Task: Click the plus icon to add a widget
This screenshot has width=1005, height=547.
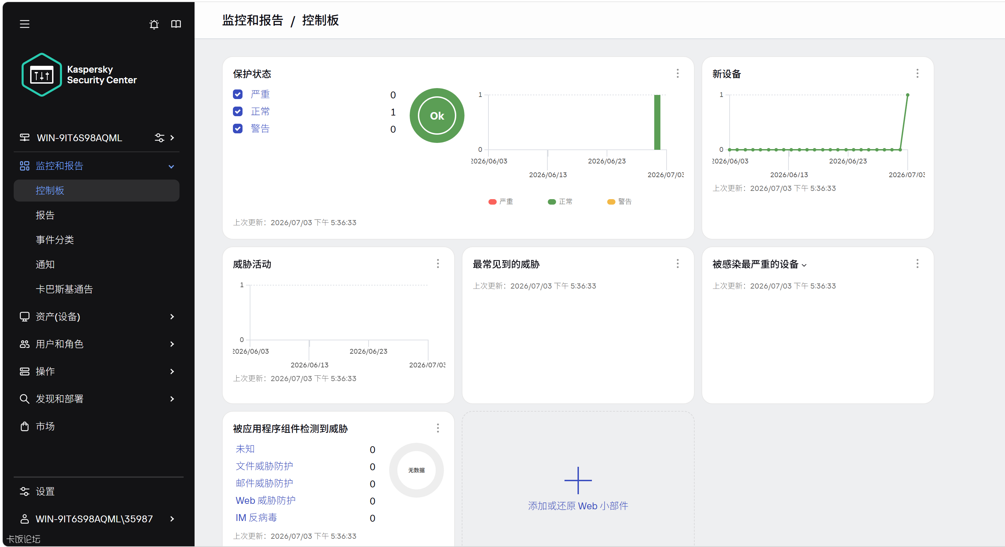Action: coord(578,480)
